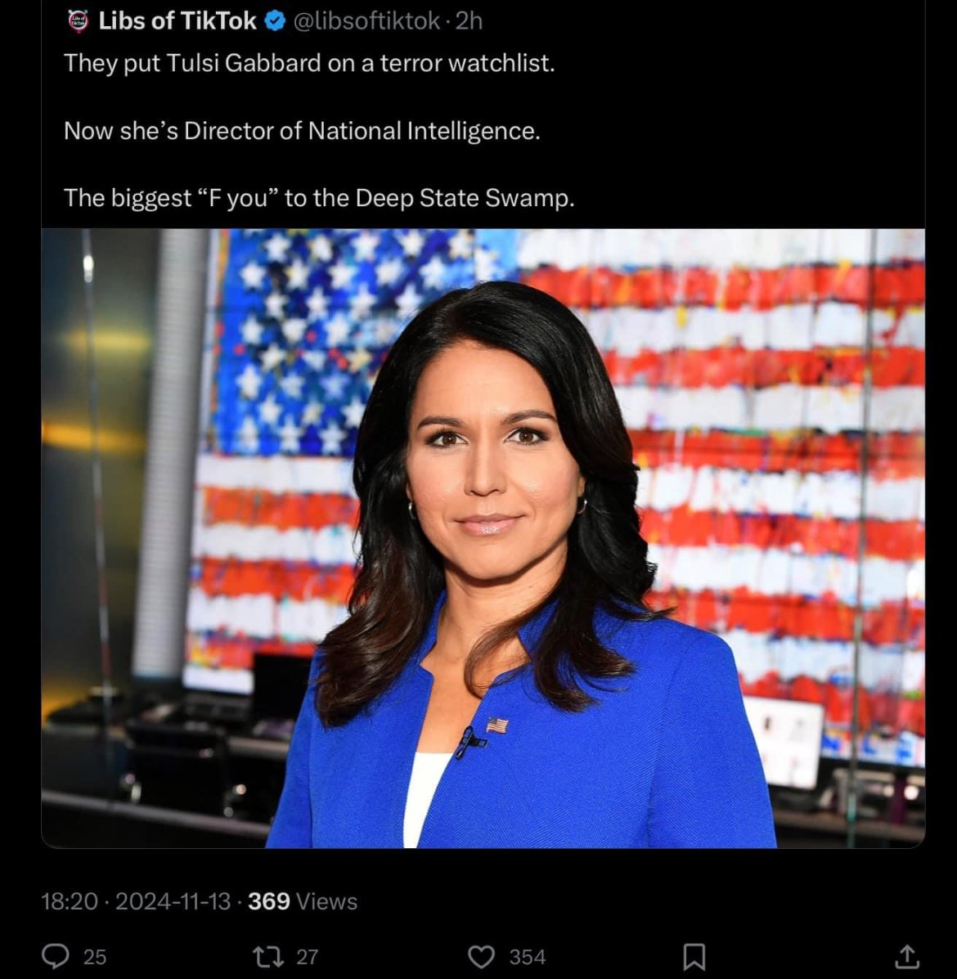Open the 369 Views analytics
Image resolution: width=957 pixels, height=979 pixels.
coord(303,901)
